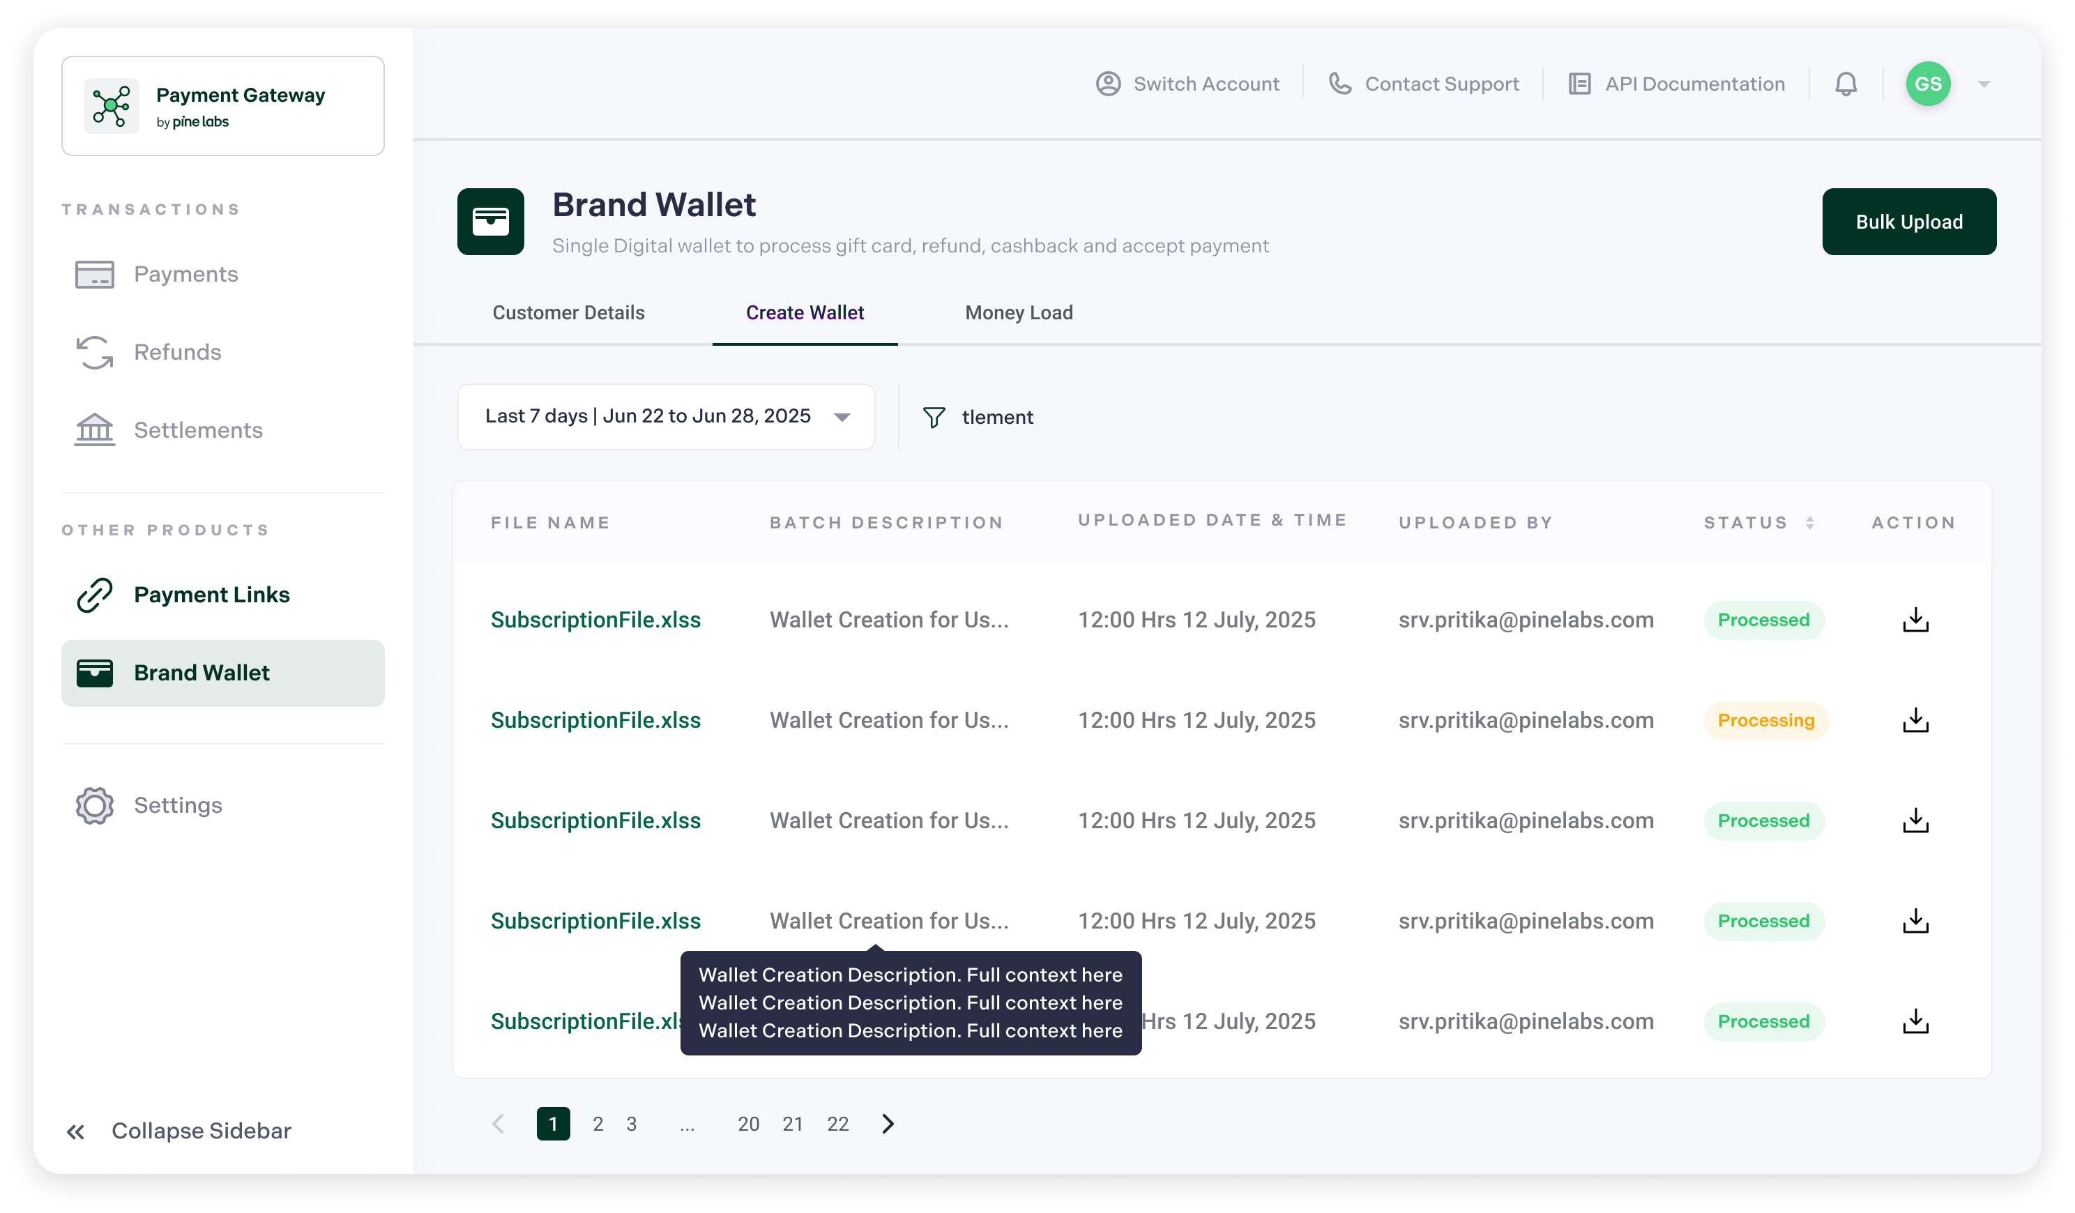
Task: Switch to Customer Details tab
Action: (x=568, y=313)
